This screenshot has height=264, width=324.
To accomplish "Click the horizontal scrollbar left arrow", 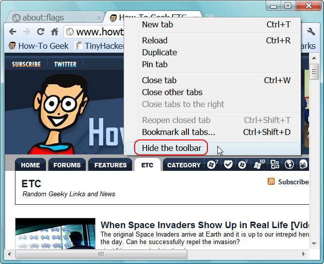I will [x=9, y=254].
